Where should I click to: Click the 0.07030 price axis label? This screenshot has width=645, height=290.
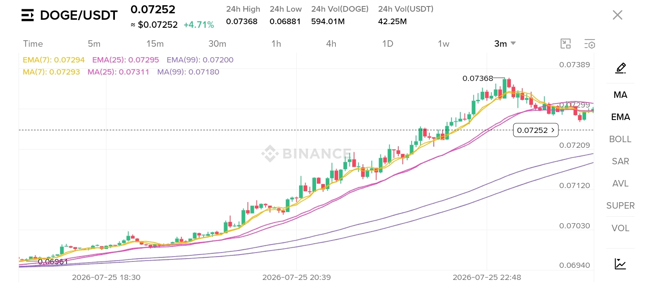tap(574, 226)
